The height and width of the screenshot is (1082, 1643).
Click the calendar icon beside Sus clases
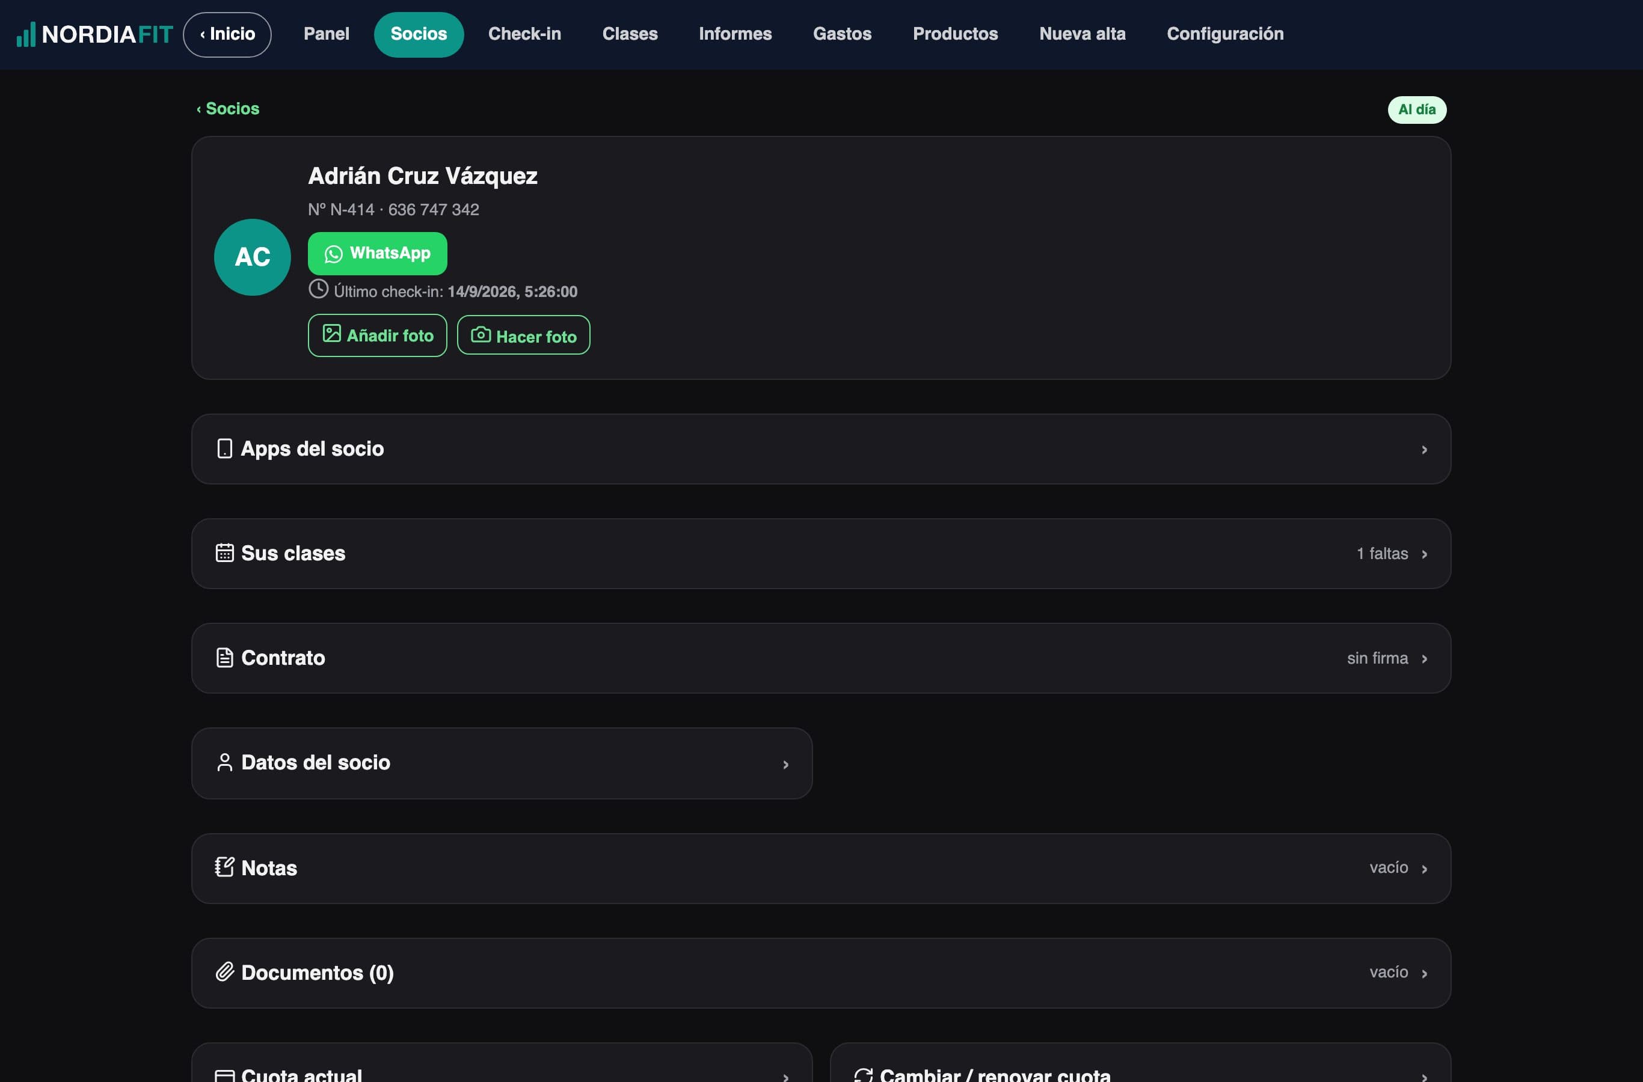(x=224, y=554)
